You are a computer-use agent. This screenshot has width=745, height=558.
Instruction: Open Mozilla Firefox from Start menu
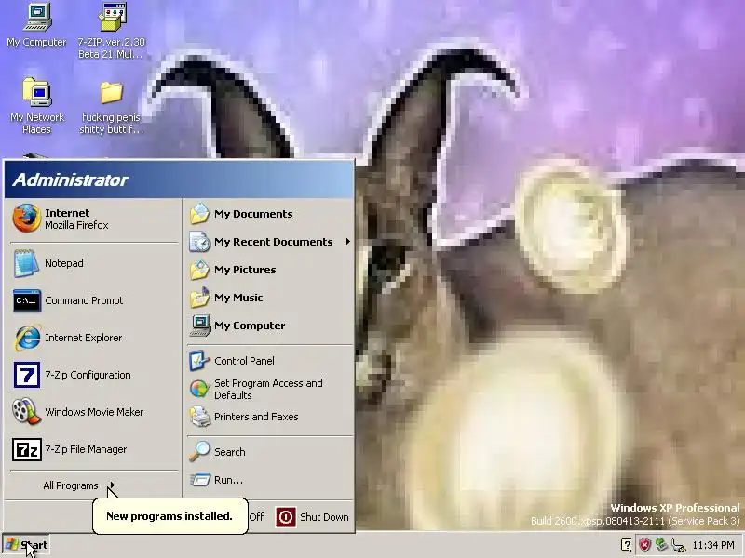(x=93, y=219)
